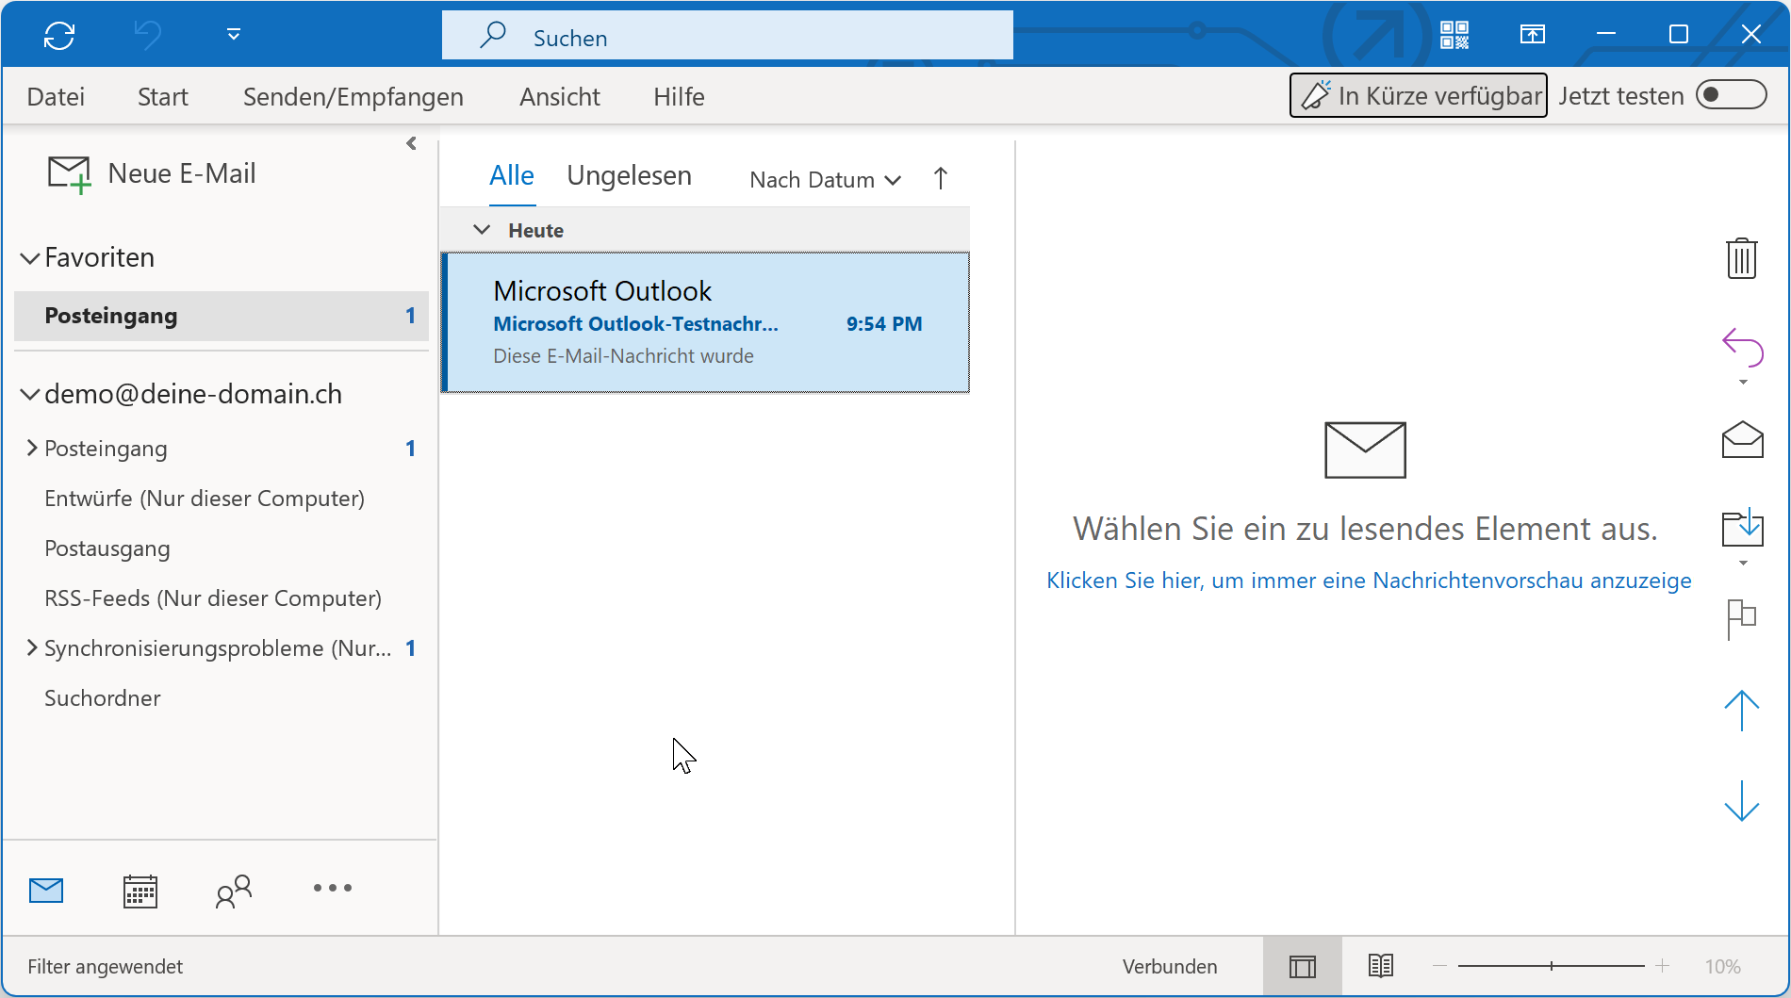Open the QR code icon in title bar

[x=1454, y=35]
